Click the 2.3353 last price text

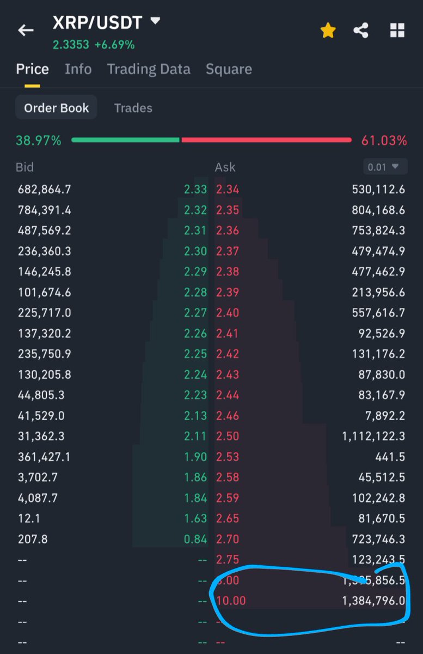point(71,45)
